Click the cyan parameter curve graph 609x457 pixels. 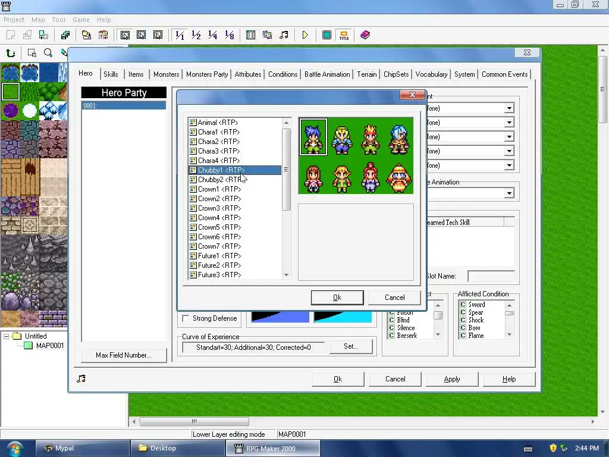tap(343, 317)
